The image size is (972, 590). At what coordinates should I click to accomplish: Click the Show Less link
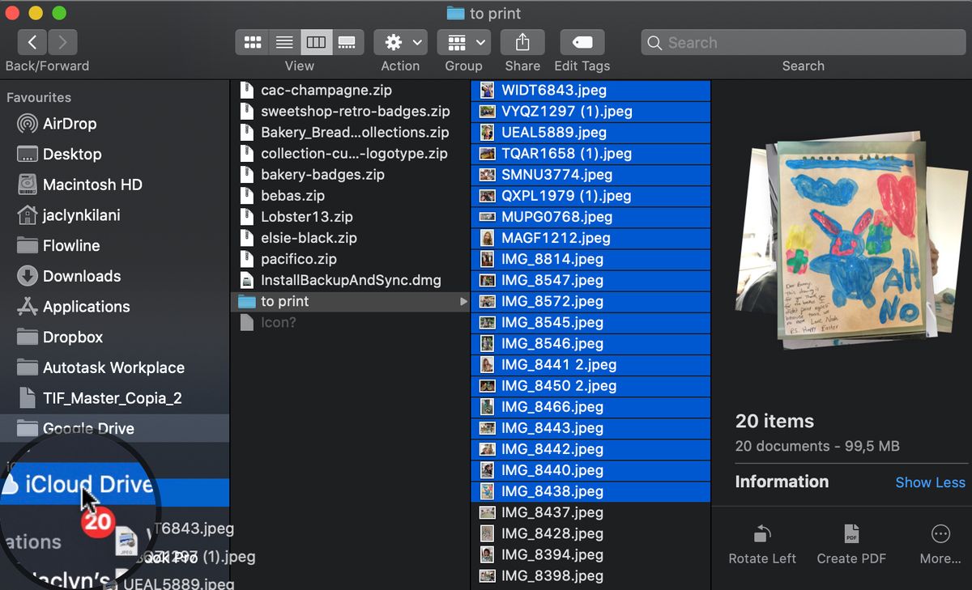tap(930, 482)
